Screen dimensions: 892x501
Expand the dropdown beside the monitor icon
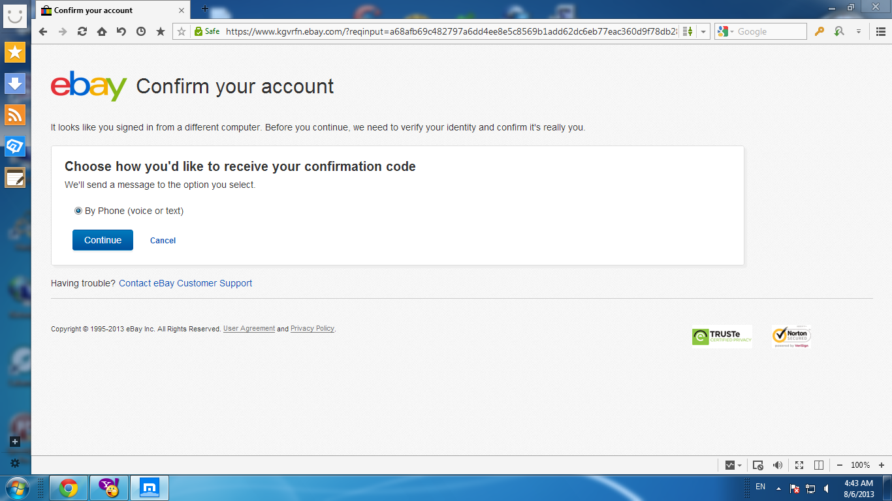(739, 465)
